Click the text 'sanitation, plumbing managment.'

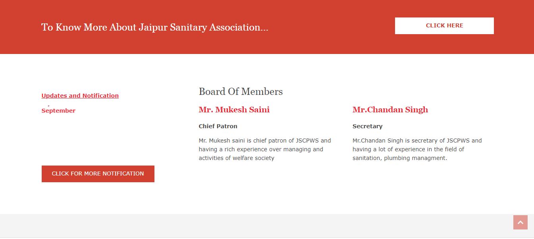(399, 158)
